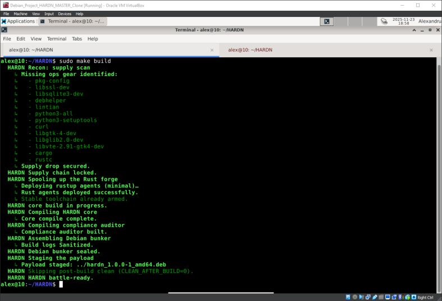Select the Terminal task in the panel
The width and height of the screenshot is (442, 301).
click(72, 21)
